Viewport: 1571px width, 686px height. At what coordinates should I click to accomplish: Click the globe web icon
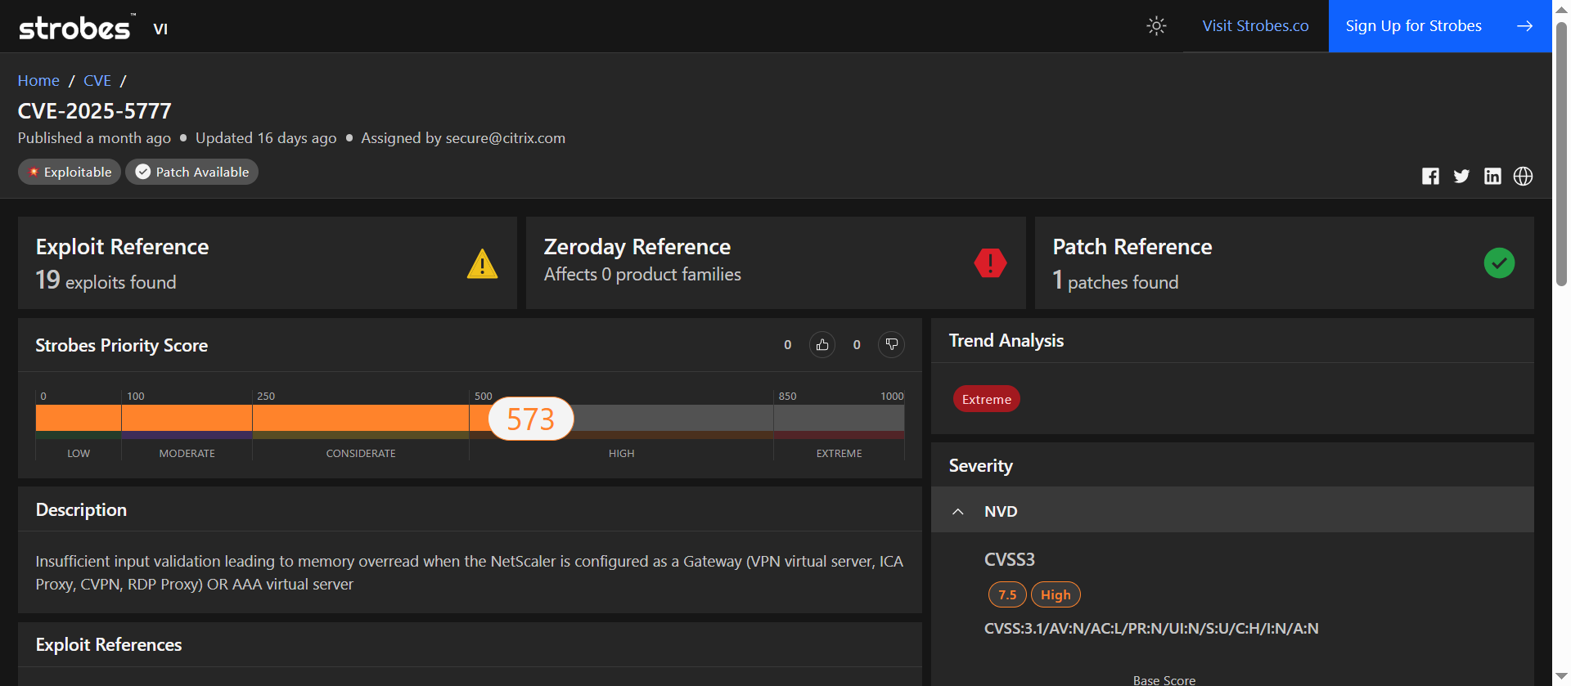[1523, 176]
